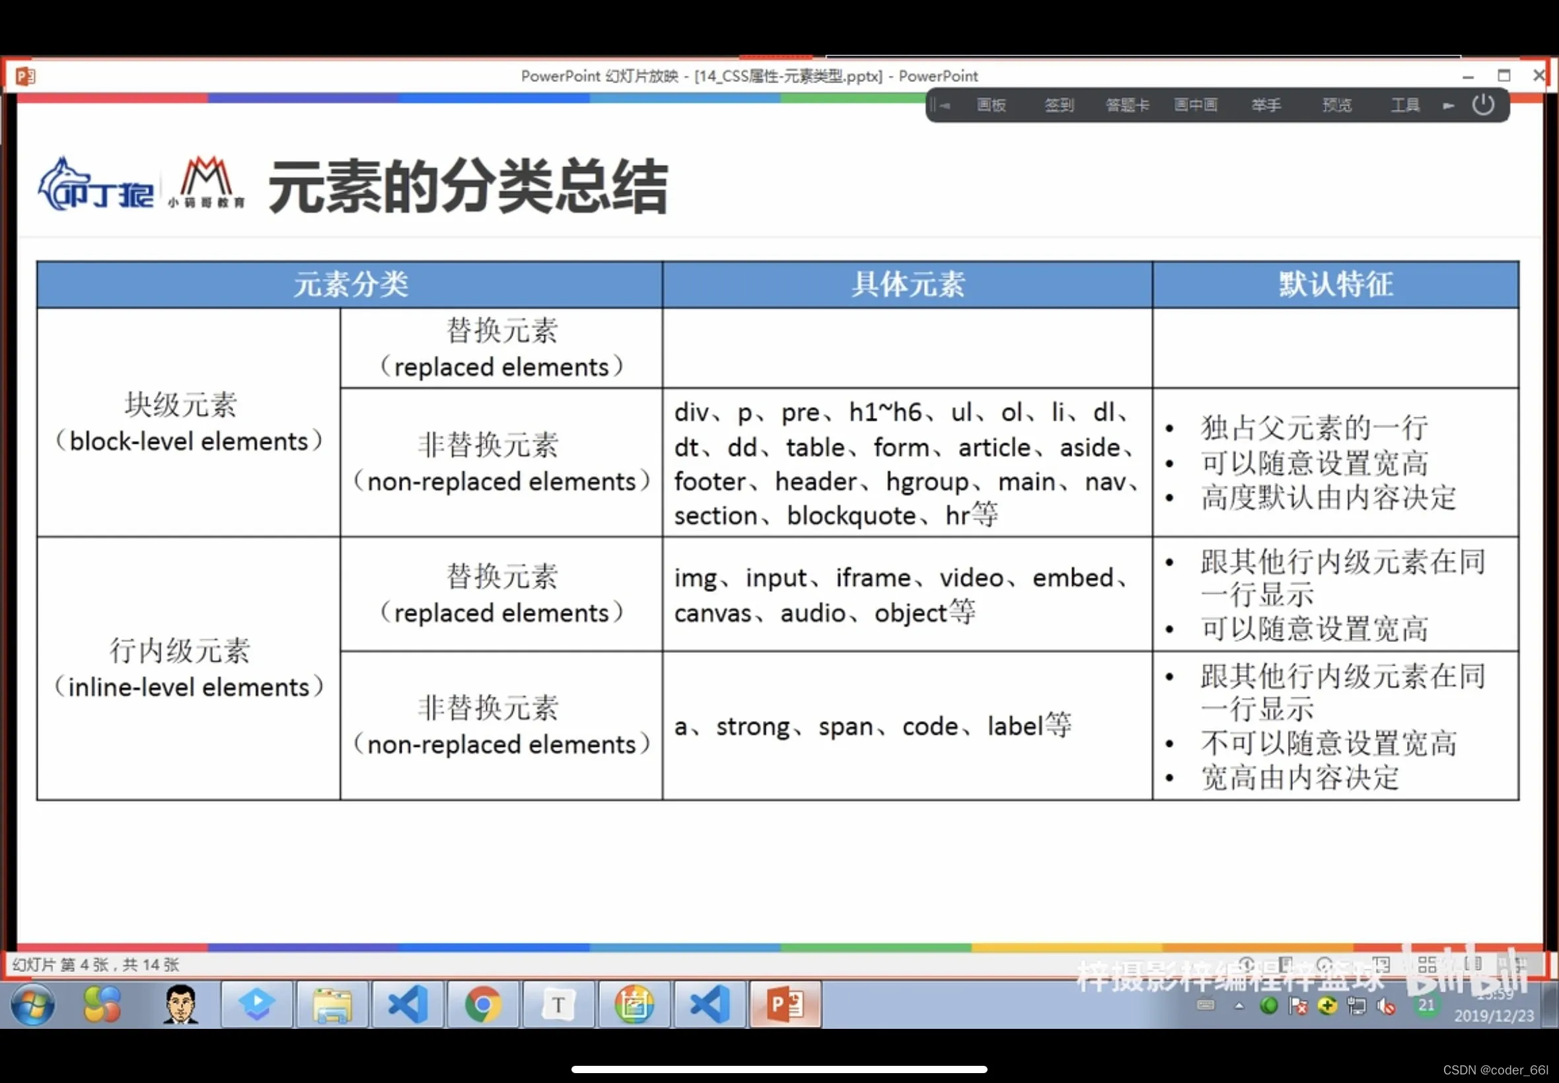Open the 工具 tools menu
Screen dimensions: 1559x1083
(1405, 105)
